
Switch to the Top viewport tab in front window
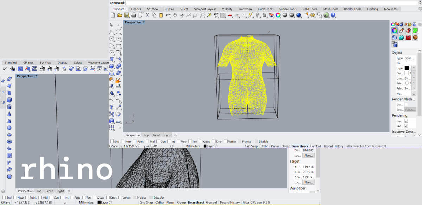146,135
